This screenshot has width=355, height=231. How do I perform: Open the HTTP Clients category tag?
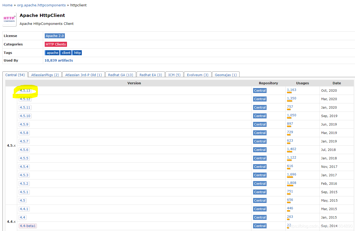pos(56,44)
